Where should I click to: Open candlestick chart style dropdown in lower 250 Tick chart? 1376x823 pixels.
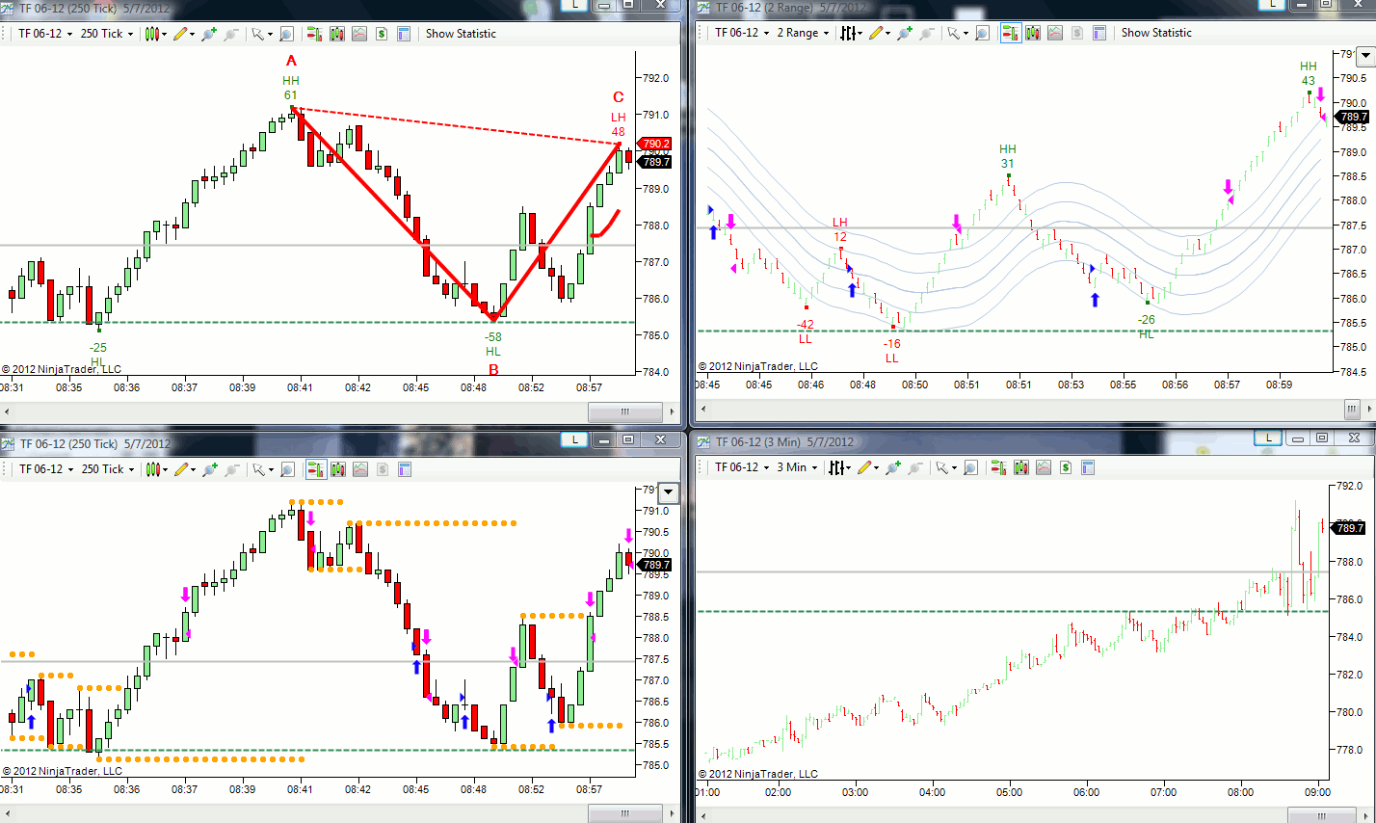pos(157,469)
